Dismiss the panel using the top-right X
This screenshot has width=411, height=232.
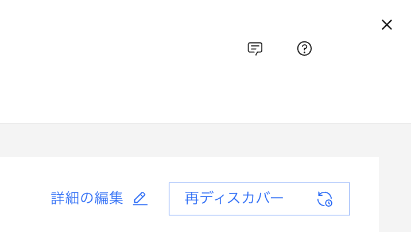coord(387,25)
